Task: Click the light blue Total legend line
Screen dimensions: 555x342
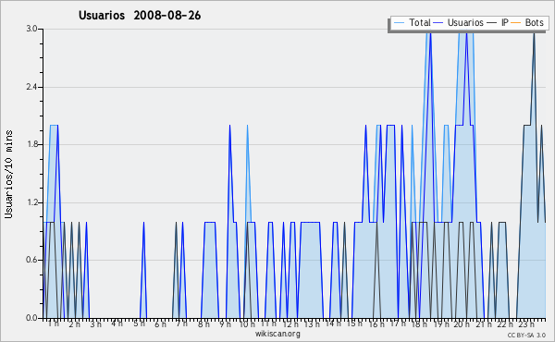Action: coord(399,23)
